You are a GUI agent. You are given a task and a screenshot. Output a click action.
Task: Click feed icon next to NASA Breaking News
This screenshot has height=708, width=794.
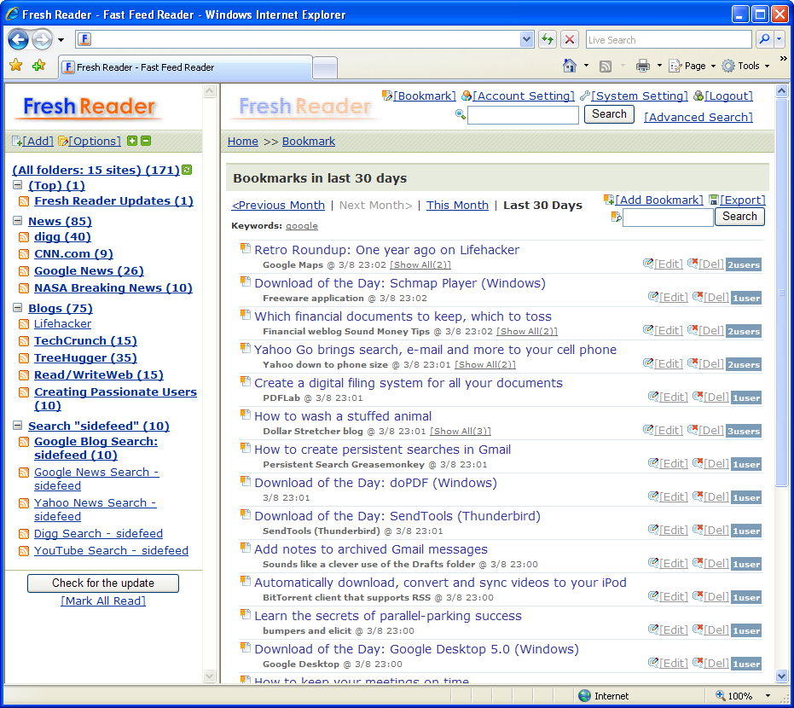coord(24,288)
